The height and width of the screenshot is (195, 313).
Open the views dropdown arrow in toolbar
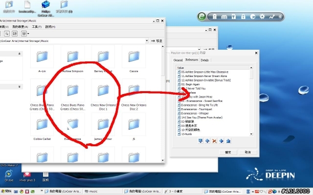tap(28, 34)
